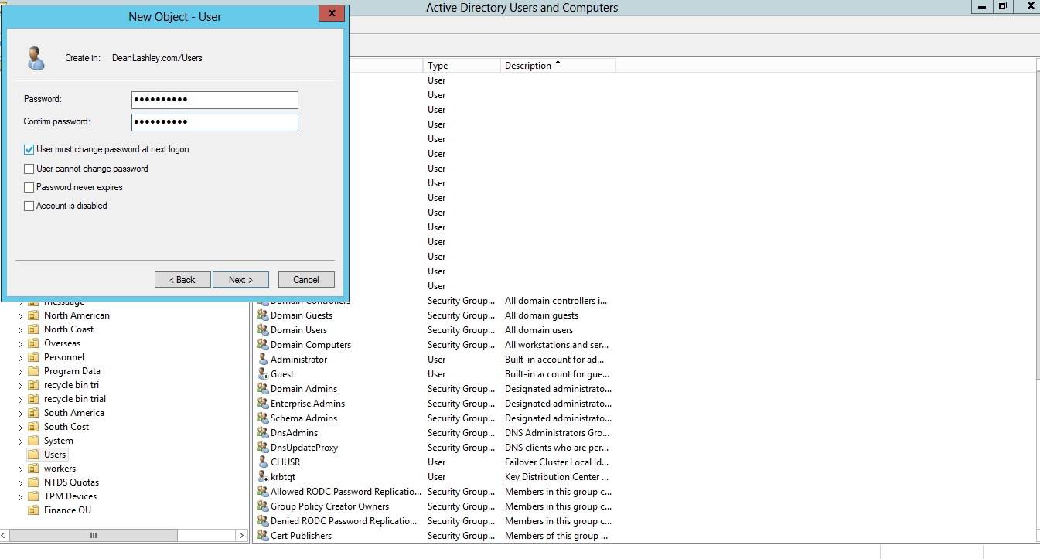1040x559 pixels.
Task: Select the krbtgt user icon
Action: (x=262, y=477)
